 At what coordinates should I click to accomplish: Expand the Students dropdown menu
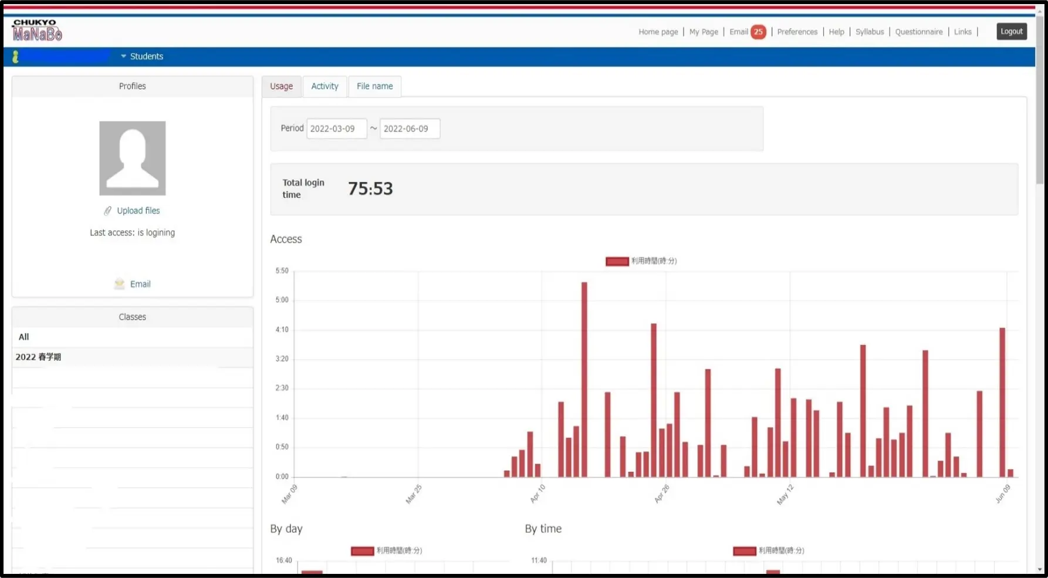point(142,56)
